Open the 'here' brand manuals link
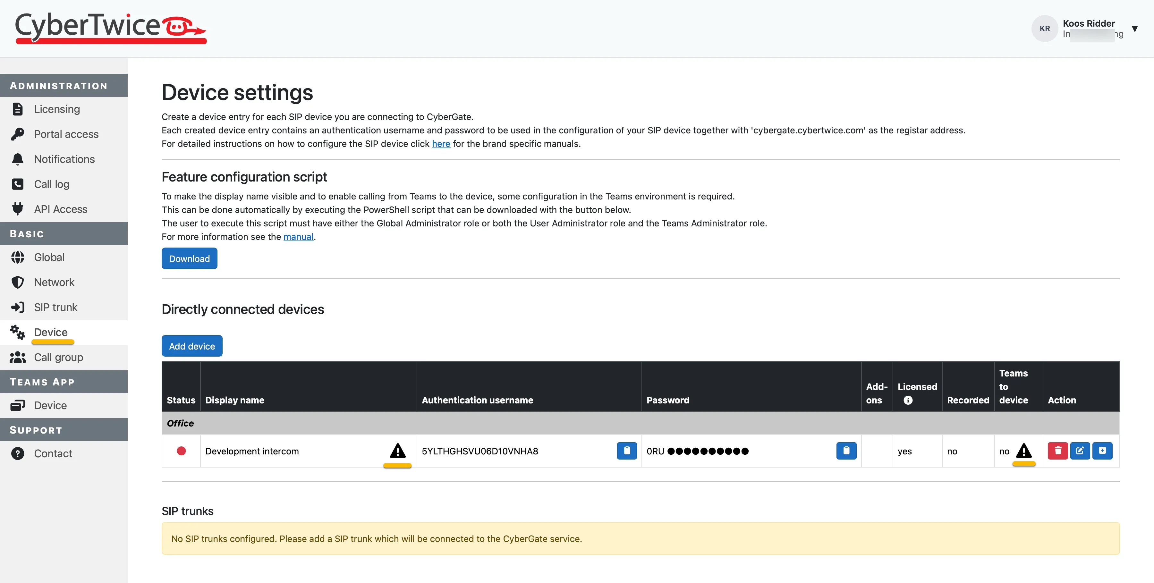1154x583 pixels. pos(441,144)
